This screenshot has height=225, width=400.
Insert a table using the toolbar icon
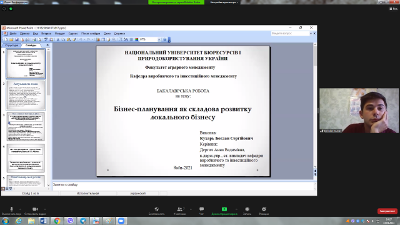pyautogui.click(x=102, y=39)
